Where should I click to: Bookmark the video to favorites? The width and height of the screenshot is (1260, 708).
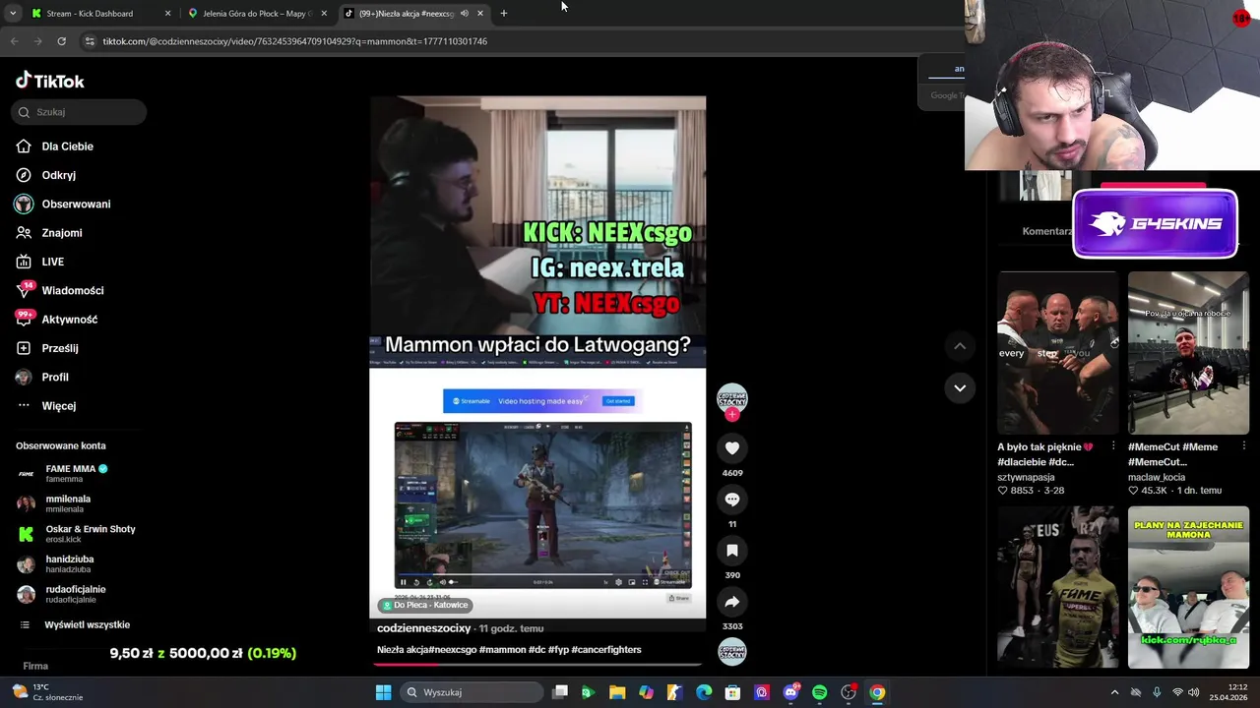(x=732, y=551)
